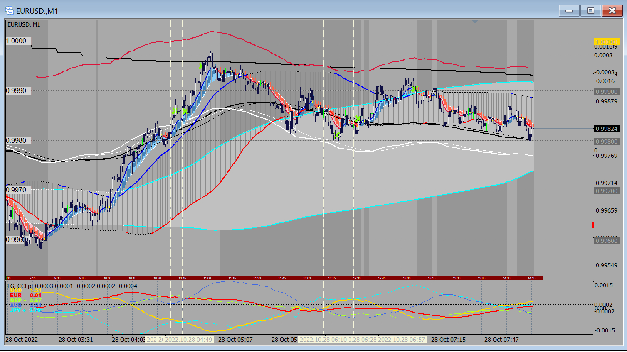The width and height of the screenshot is (627, 352).
Task: Maximize the EURUSD M1 chart window
Action: tap(590, 11)
